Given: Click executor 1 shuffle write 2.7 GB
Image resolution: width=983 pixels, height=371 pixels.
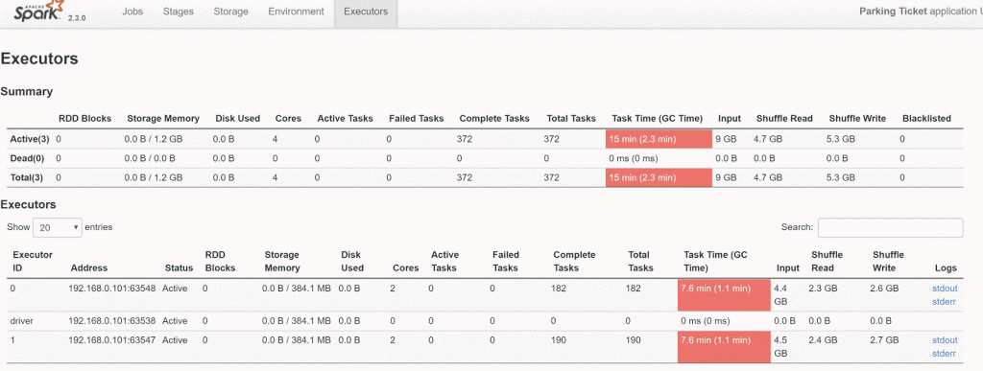Looking at the screenshot, I should (884, 340).
